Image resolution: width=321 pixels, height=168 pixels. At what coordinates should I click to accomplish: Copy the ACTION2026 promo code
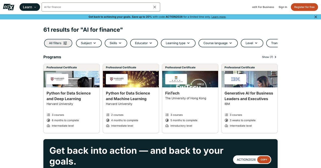264,160
